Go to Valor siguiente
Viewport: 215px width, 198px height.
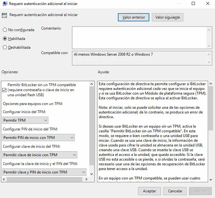168,17
